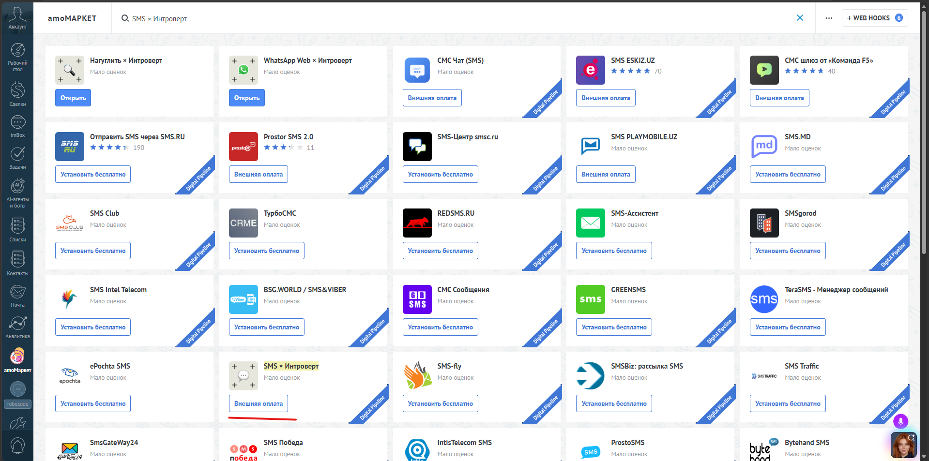Open the Задачи section
This screenshot has height=461, width=929.
tap(17, 158)
